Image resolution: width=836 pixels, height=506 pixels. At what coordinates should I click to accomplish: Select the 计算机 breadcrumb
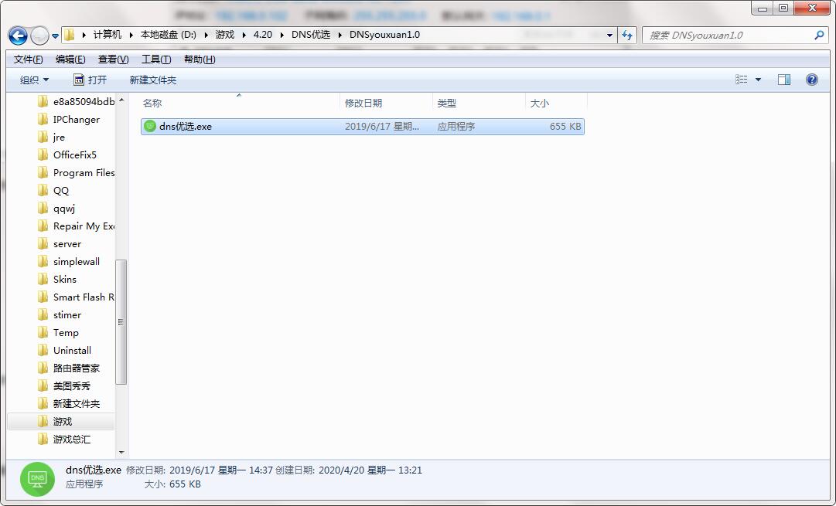pyautogui.click(x=107, y=35)
